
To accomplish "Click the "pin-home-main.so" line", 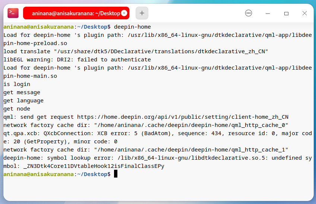I will click(30, 76).
